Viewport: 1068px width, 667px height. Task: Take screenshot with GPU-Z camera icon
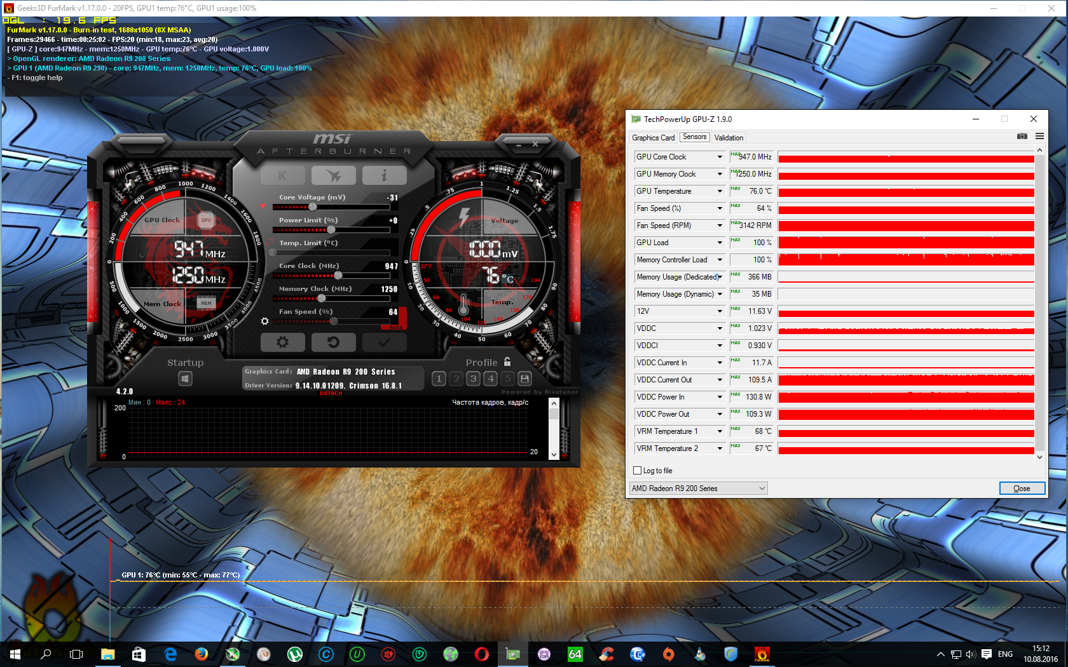[1022, 136]
